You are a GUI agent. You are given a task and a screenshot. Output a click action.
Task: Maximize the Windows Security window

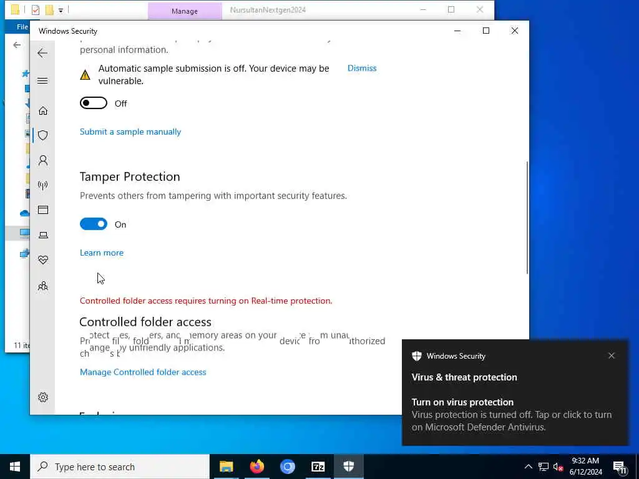(485, 31)
